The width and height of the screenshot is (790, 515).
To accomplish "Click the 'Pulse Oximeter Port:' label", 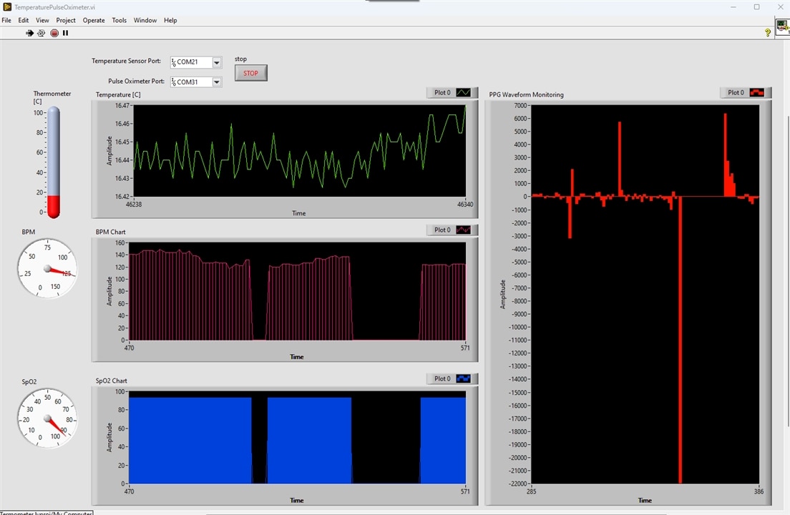I will point(136,81).
